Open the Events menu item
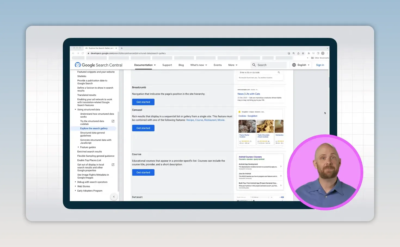This screenshot has height=247, width=400. pos(218,65)
